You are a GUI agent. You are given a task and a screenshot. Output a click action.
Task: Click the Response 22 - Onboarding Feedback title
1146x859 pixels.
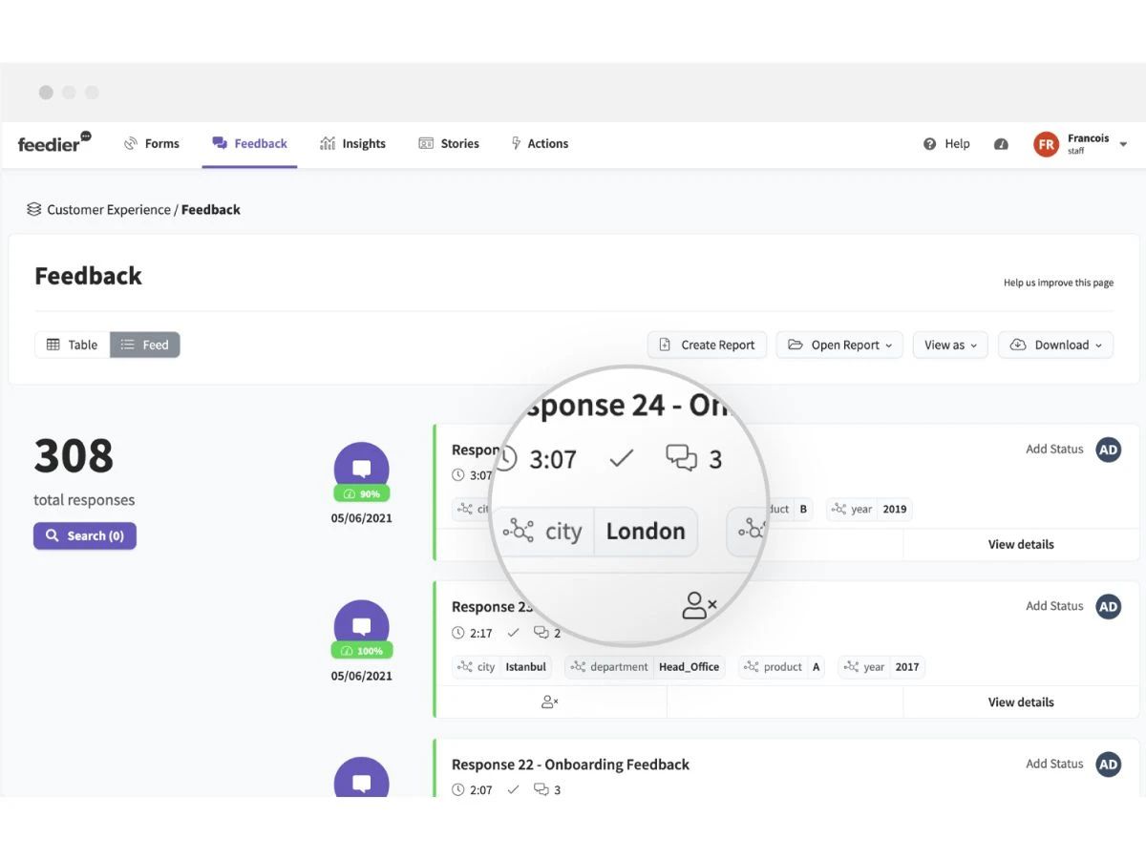(570, 764)
